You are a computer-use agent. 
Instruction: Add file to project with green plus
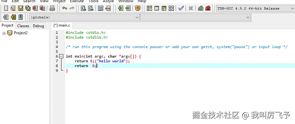120,8
